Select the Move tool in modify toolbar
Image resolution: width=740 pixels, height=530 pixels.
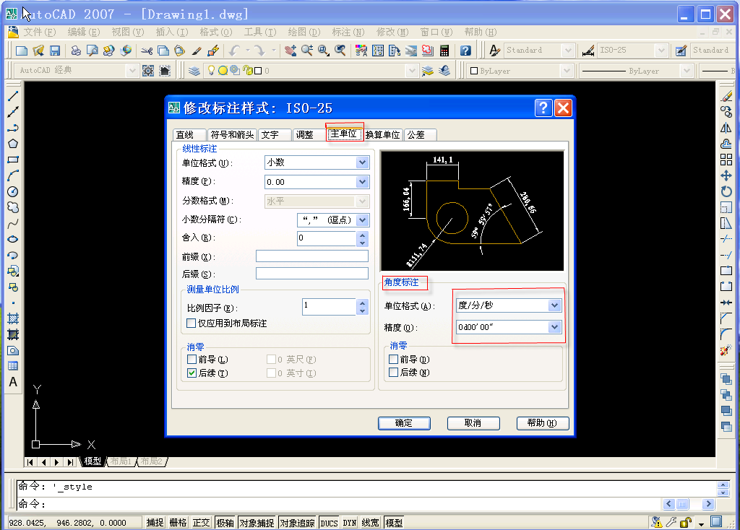726,176
